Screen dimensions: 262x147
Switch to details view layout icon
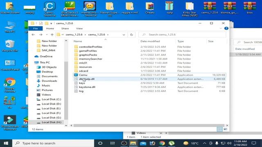click(220, 129)
